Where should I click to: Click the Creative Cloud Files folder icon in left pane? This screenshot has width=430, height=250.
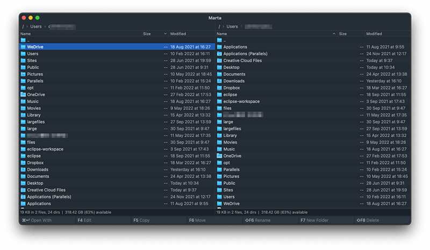click(x=23, y=190)
